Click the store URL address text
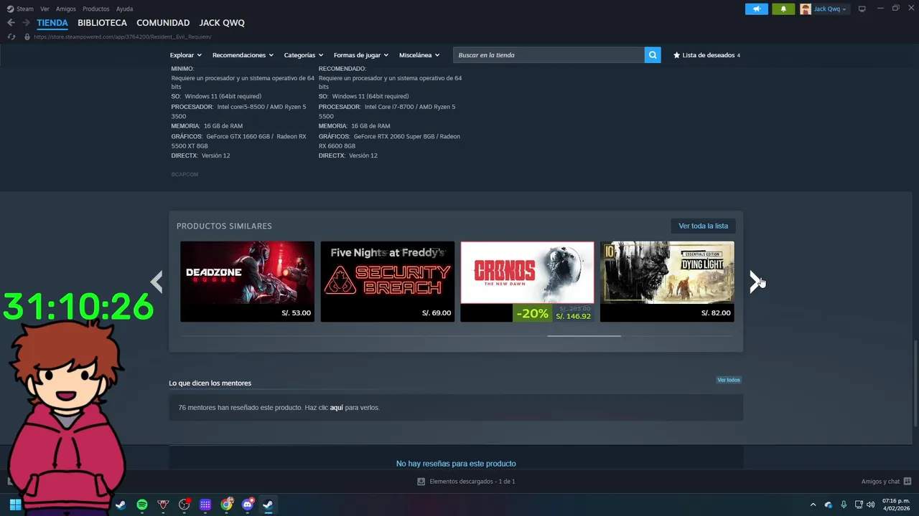919x516 pixels. point(123,37)
